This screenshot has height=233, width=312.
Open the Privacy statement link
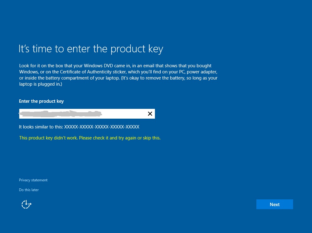(x=33, y=180)
